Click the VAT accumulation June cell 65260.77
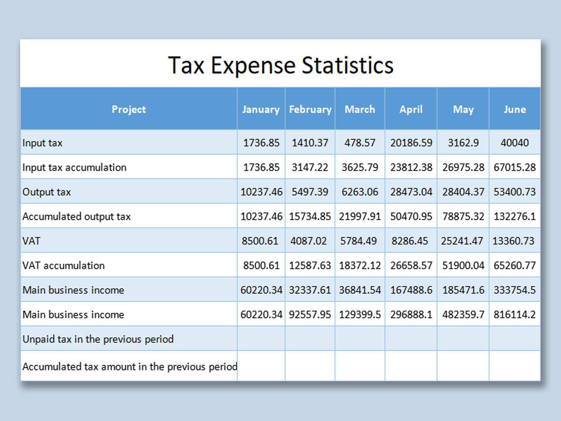Image resolution: width=561 pixels, height=421 pixels. pyautogui.click(x=515, y=265)
